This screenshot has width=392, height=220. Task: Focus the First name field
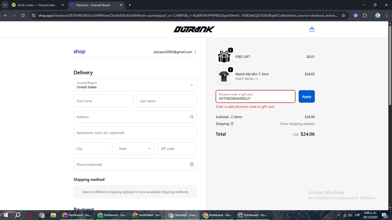103,101
